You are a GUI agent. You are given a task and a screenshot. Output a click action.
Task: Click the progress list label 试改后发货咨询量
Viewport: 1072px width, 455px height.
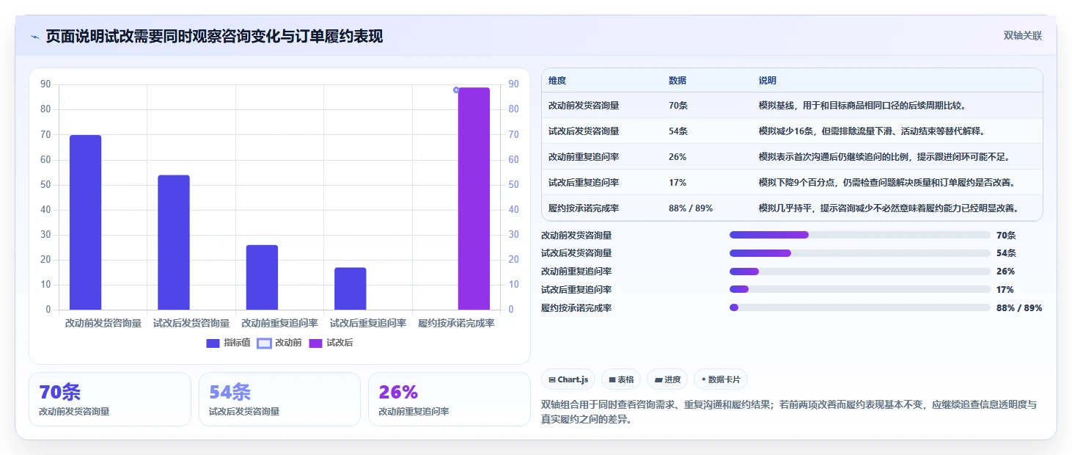coord(576,253)
